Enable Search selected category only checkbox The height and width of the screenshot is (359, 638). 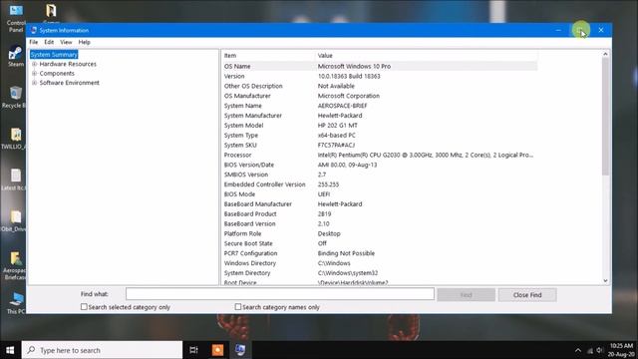tap(84, 307)
